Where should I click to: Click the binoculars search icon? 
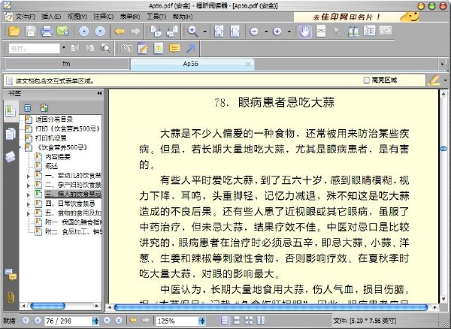pos(353,31)
